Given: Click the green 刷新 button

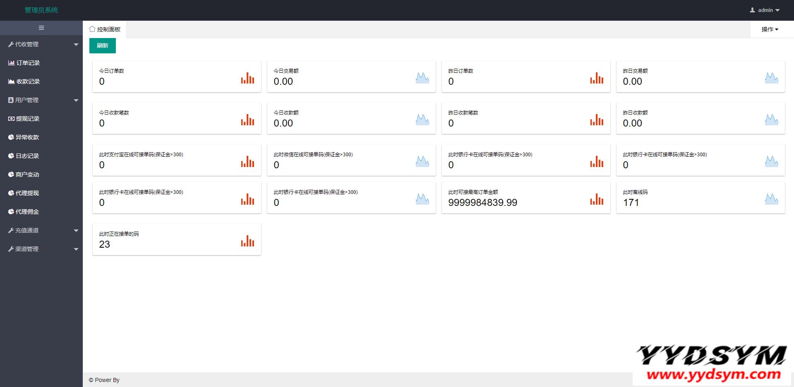Looking at the screenshot, I should [103, 45].
